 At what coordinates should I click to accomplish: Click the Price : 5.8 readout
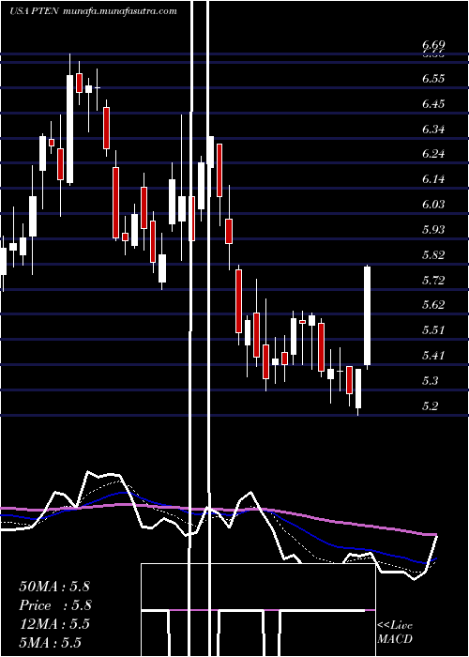(54, 605)
